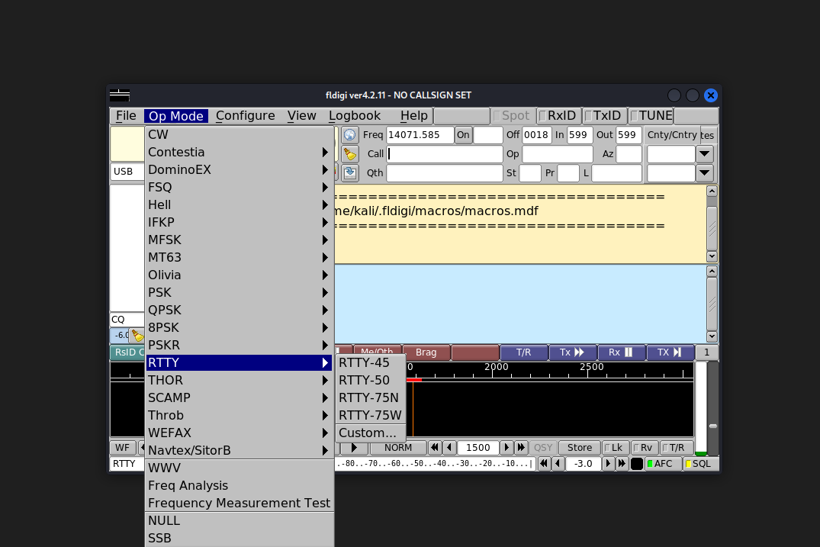Click the single left arrow before -3.0
Viewport: 820px width, 547px height.
tap(558, 463)
